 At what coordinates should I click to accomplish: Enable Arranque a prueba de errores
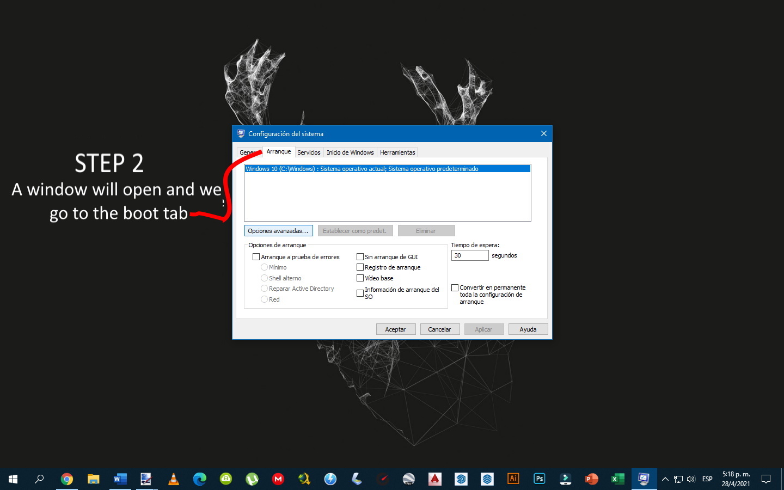click(x=256, y=257)
